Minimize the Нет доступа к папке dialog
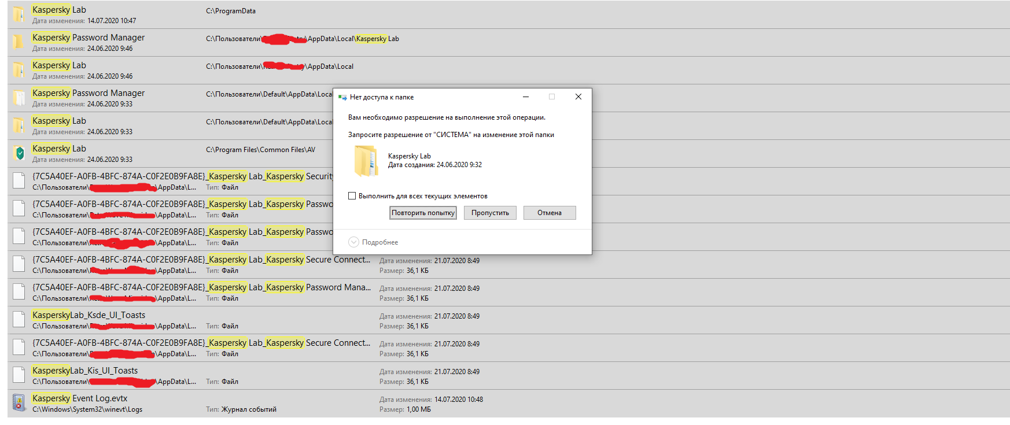 [526, 97]
